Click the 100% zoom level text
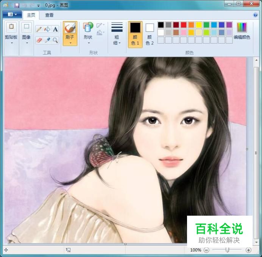The height and width of the screenshot is (257, 262). click(196, 250)
